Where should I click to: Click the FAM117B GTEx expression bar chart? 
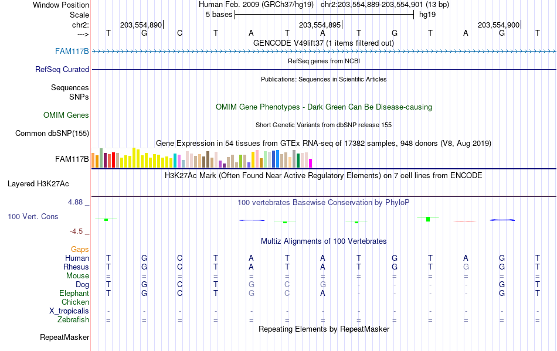click(x=202, y=158)
